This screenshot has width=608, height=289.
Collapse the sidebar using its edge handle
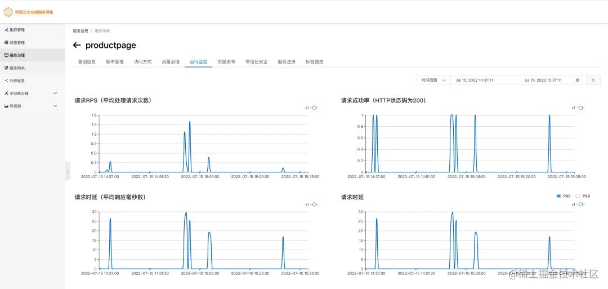point(68,171)
